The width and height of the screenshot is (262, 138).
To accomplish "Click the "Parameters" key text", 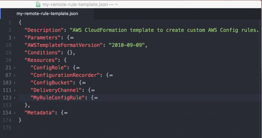I will pyautogui.click(x=42, y=38).
